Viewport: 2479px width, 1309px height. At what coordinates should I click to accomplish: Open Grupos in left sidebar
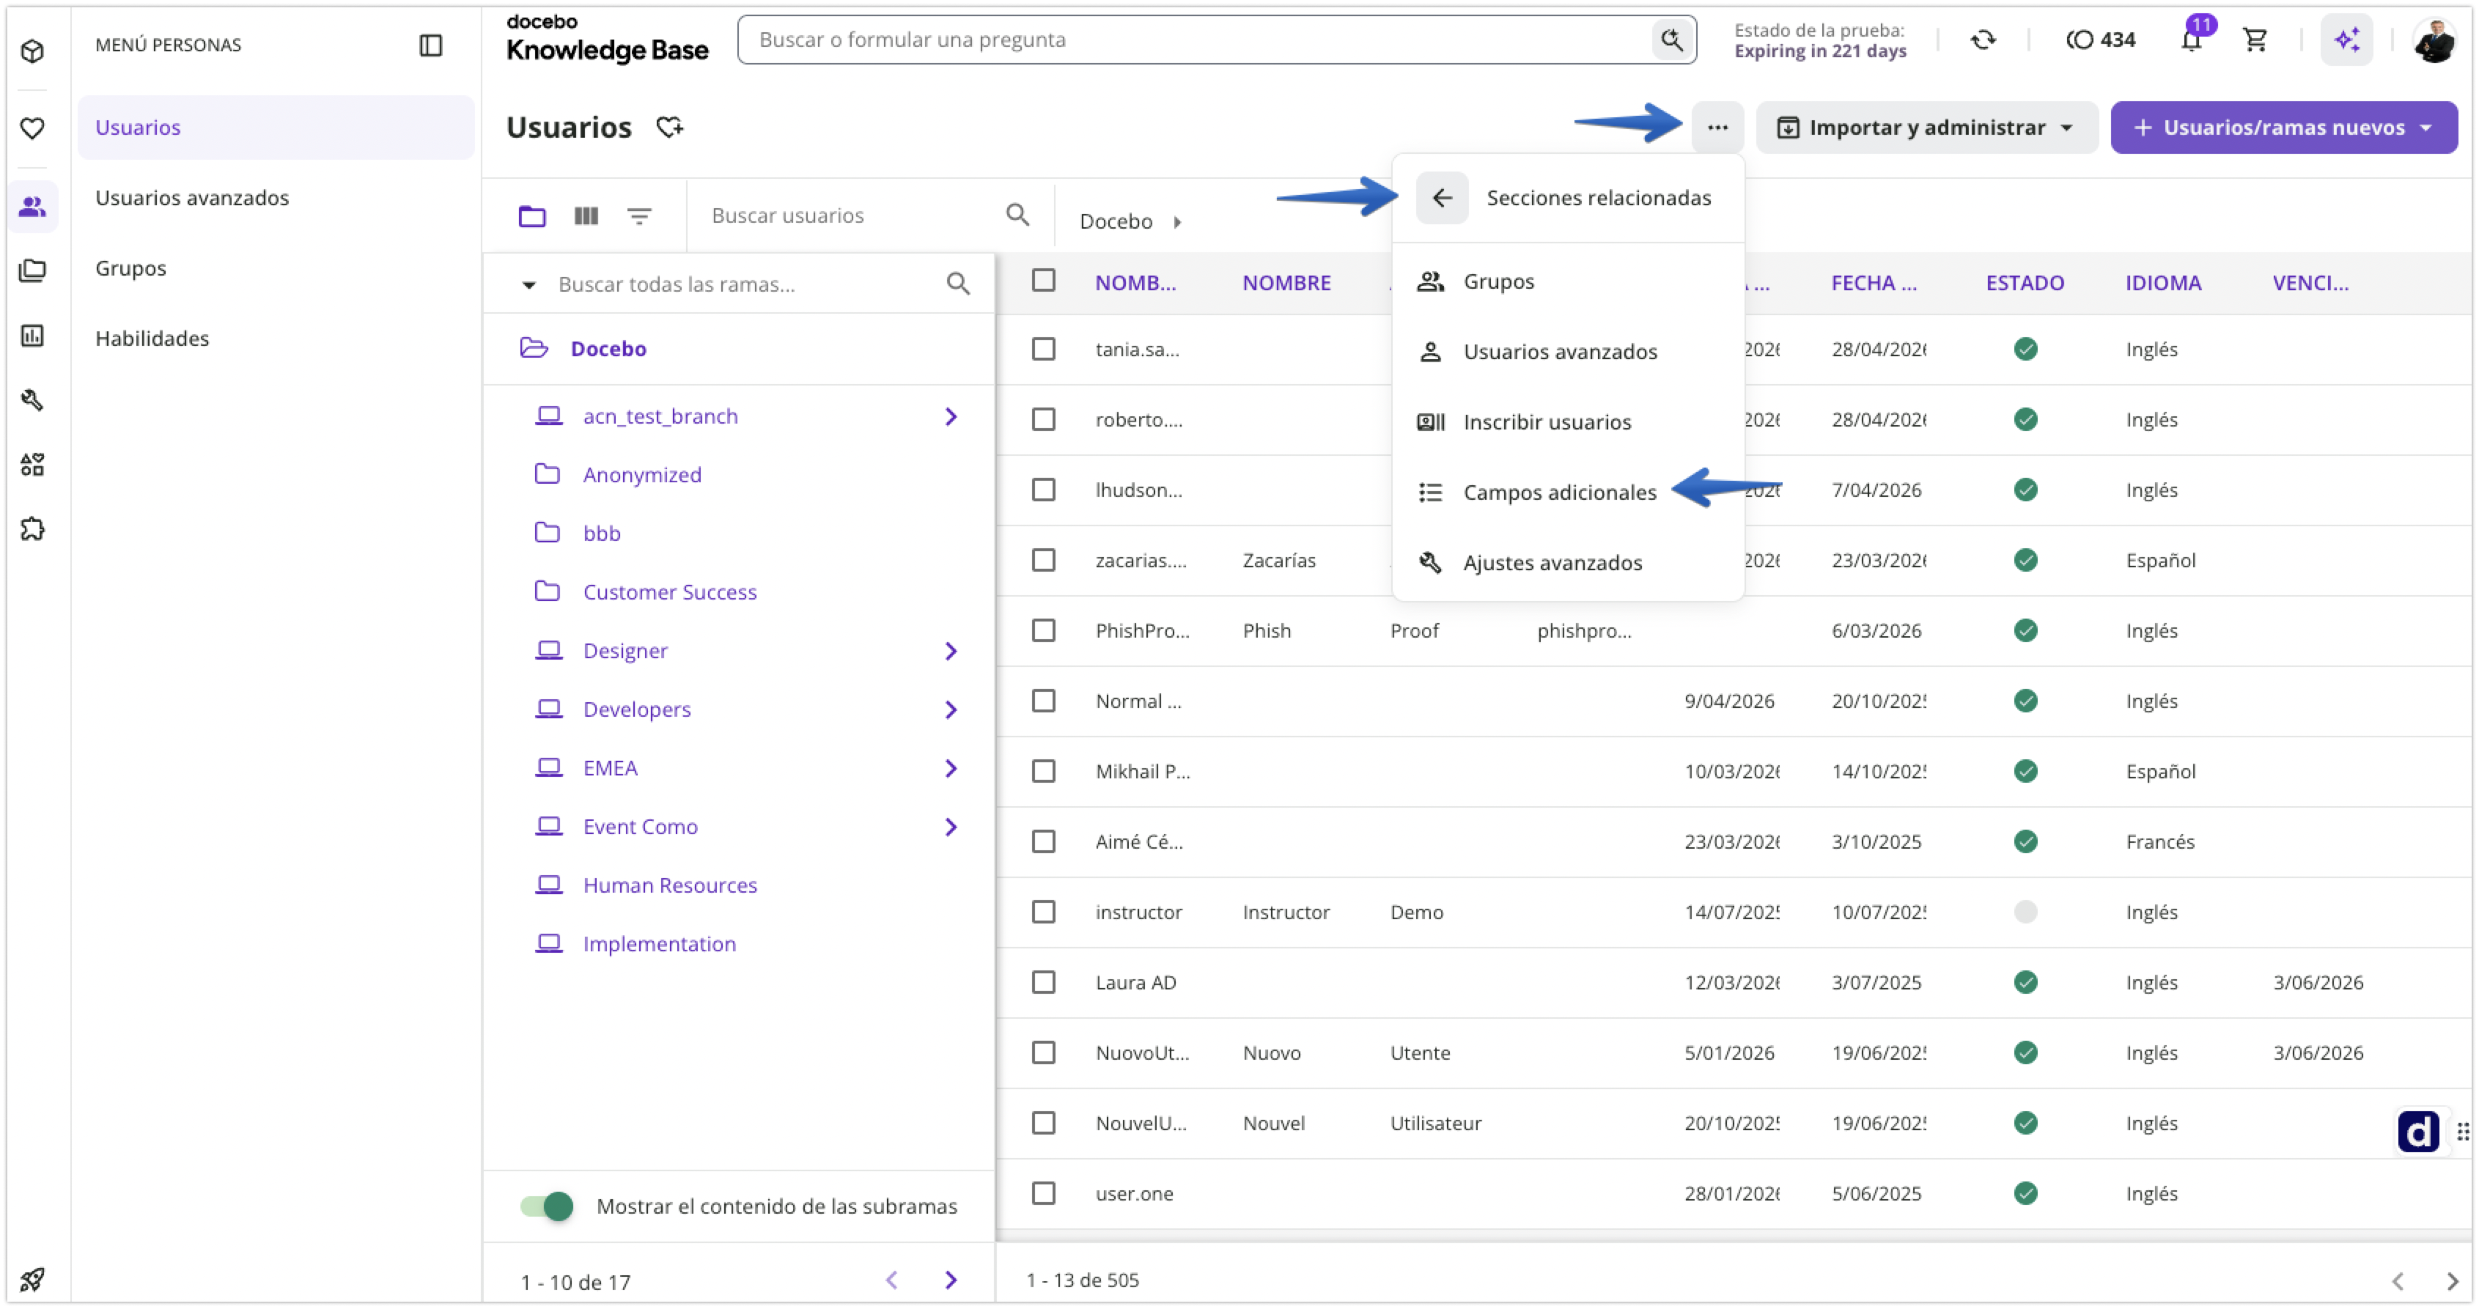(x=275, y=268)
